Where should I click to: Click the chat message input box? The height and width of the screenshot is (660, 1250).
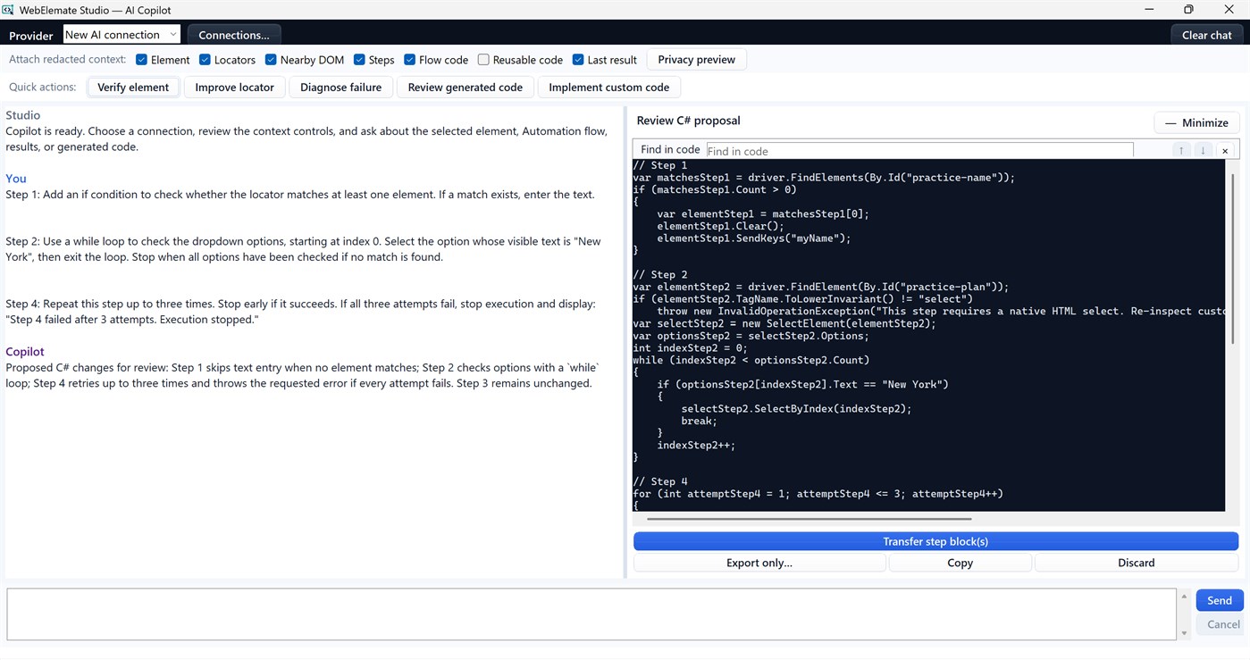pos(591,614)
